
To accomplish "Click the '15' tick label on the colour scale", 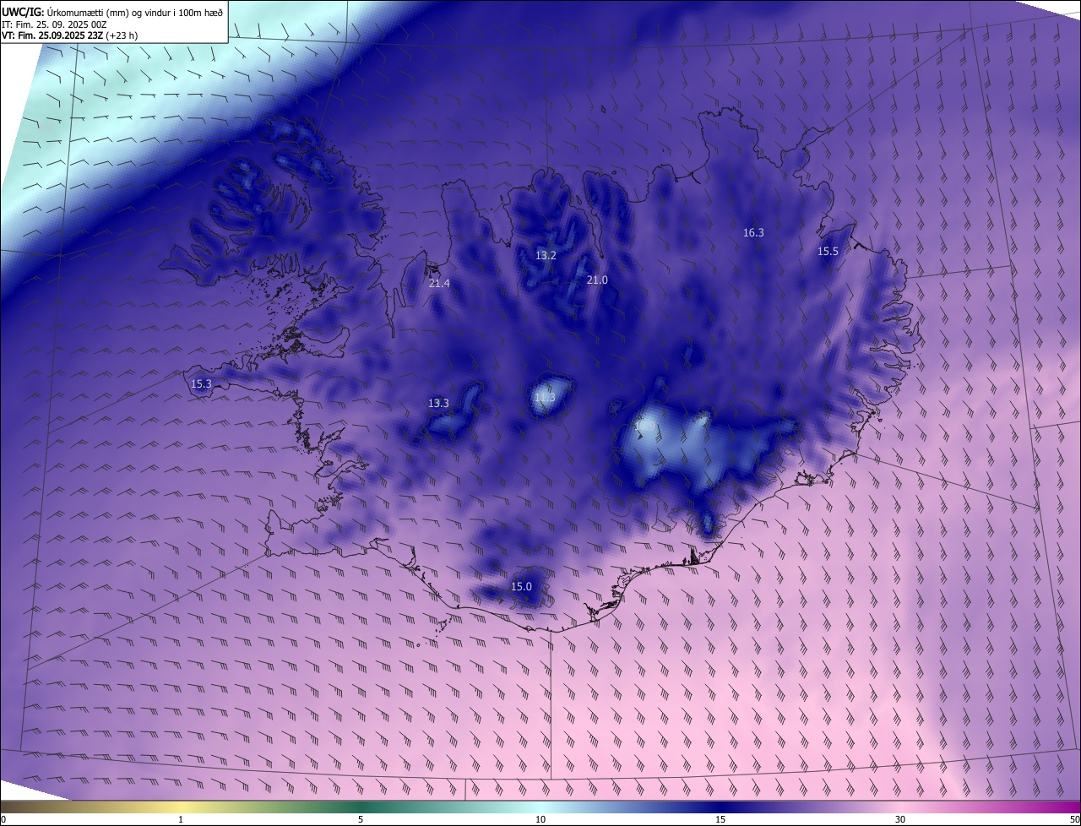I will pos(720,819).
